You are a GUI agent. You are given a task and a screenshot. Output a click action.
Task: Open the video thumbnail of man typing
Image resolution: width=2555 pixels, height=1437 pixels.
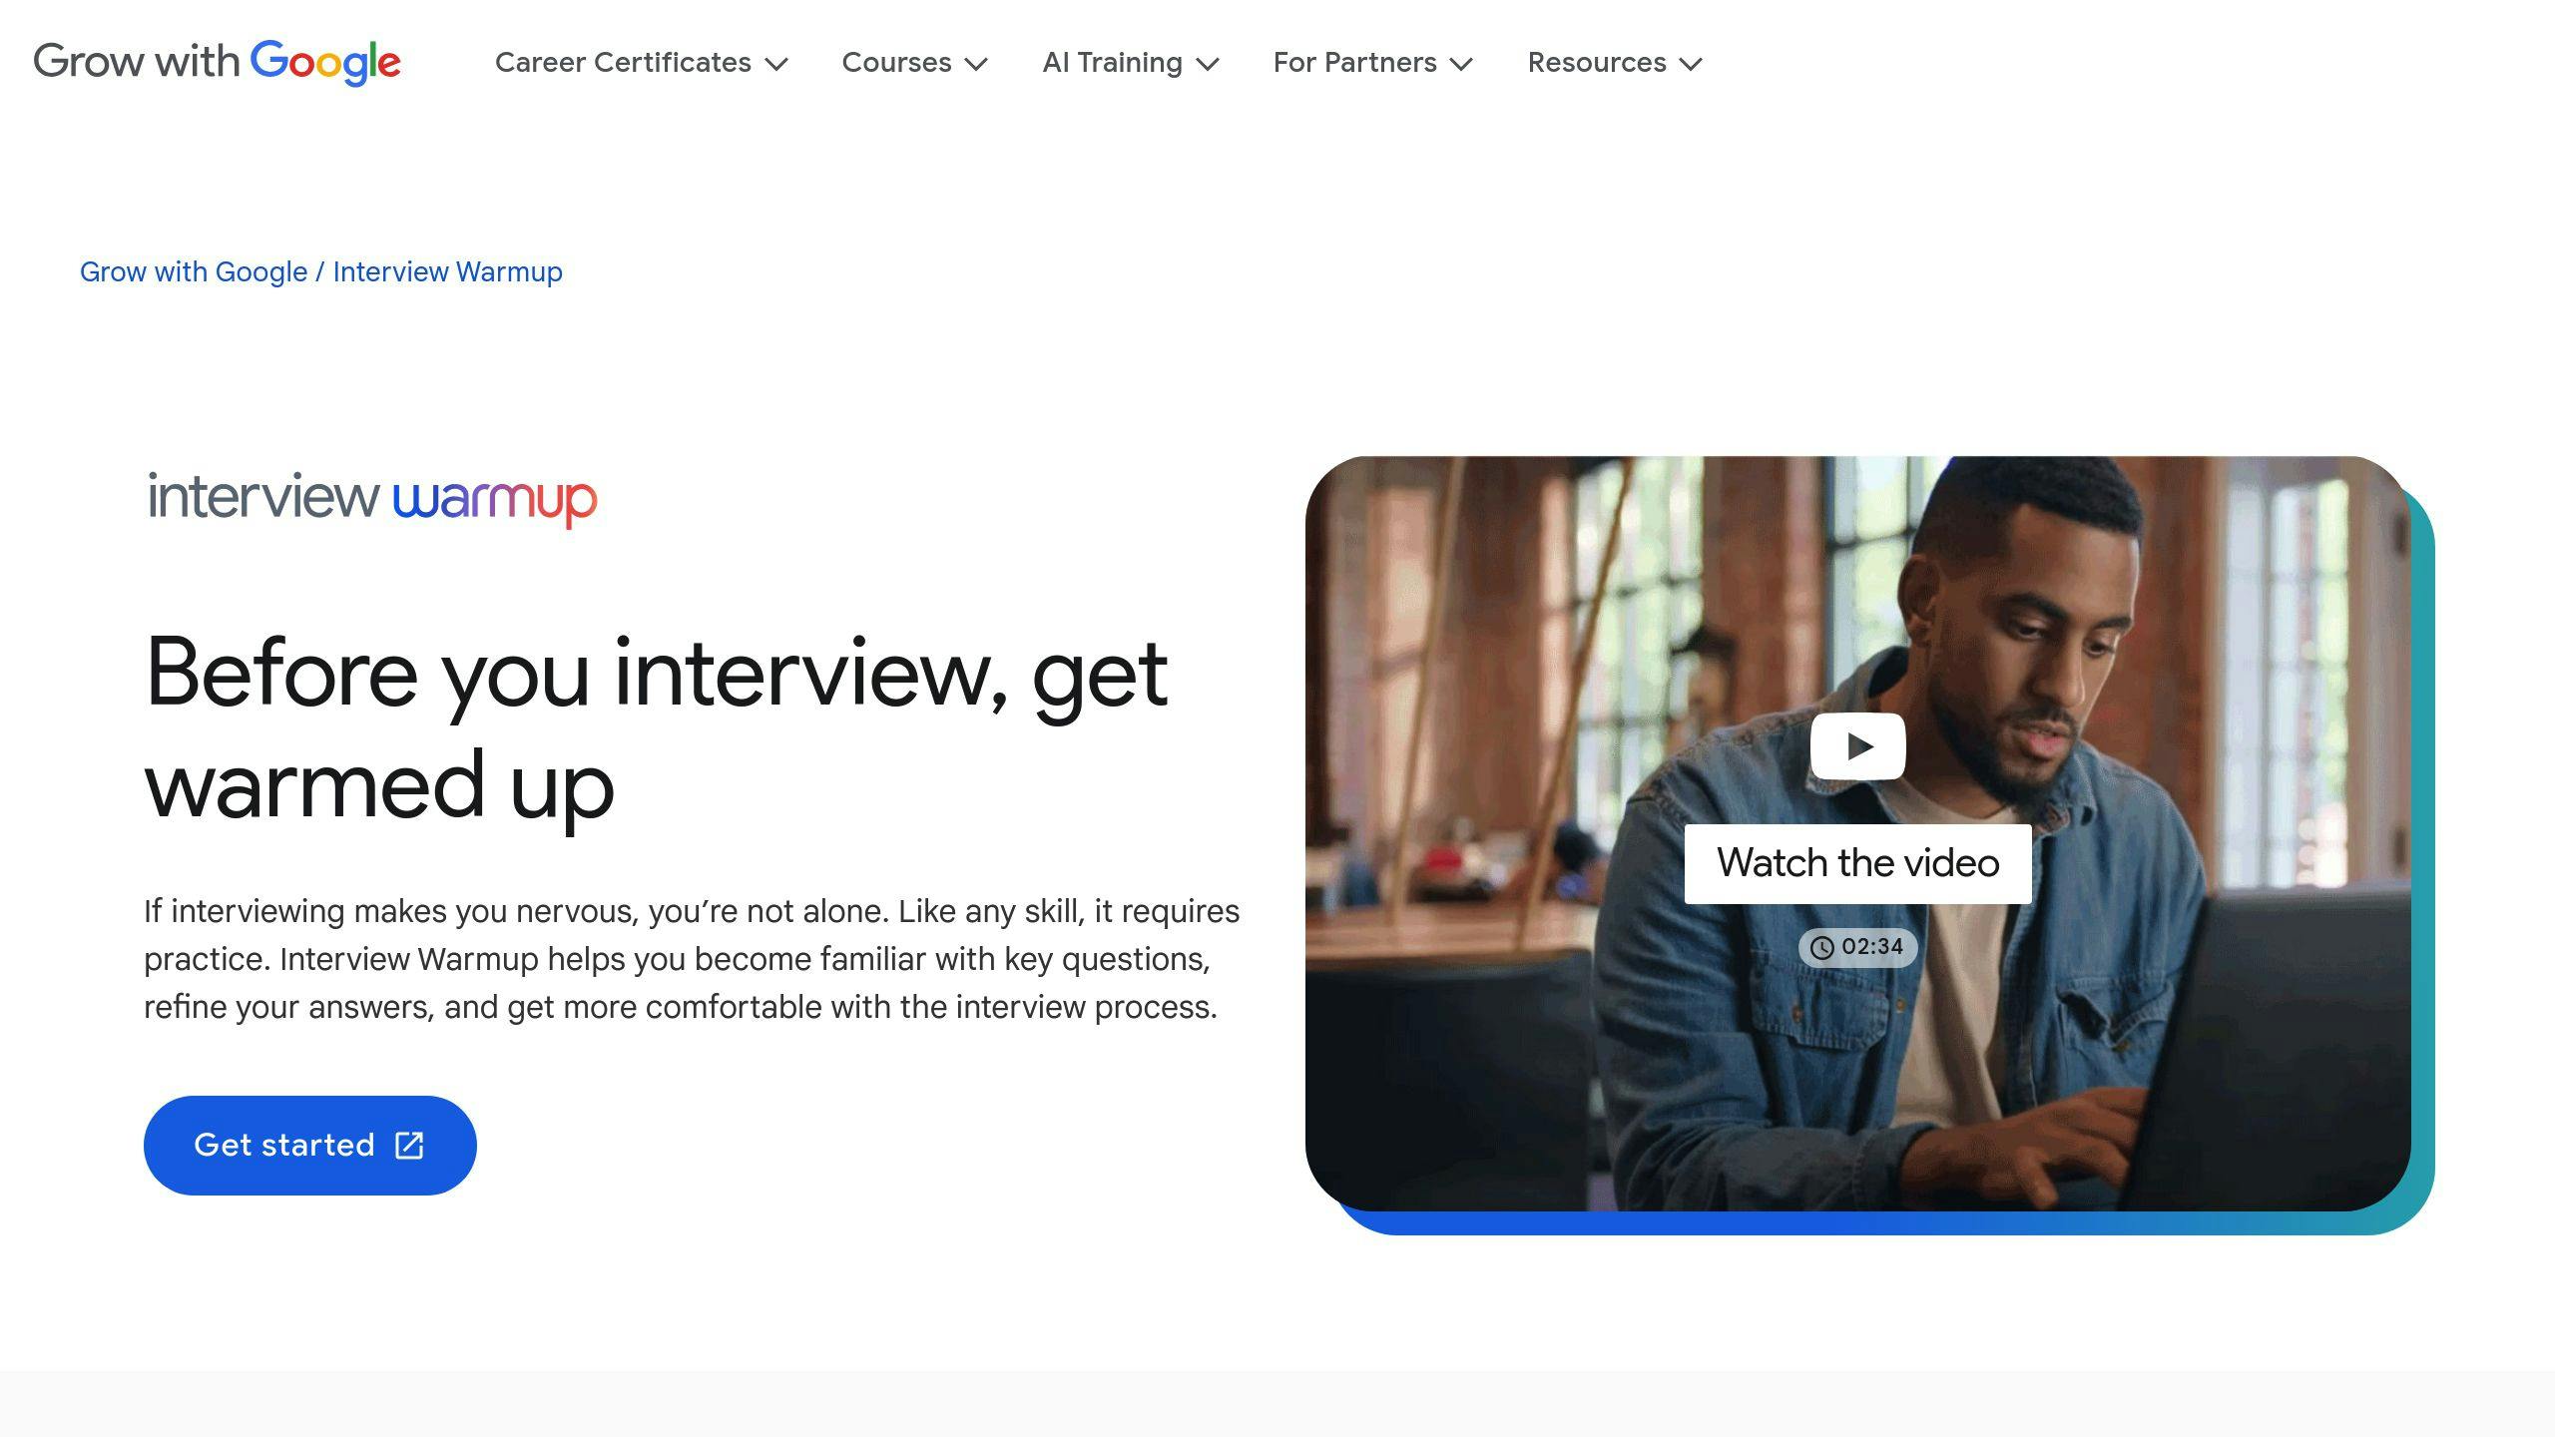tap(1858, 833)
